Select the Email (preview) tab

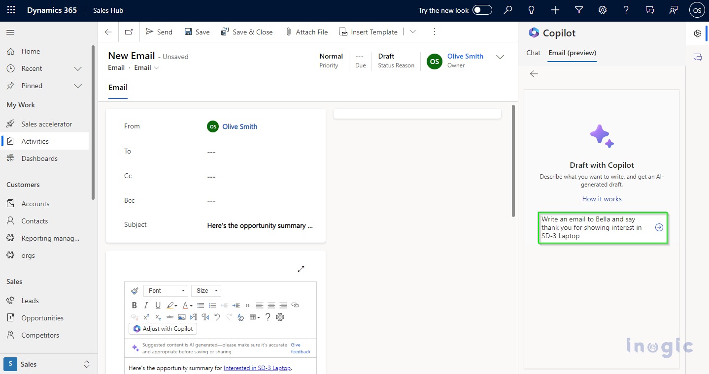573,53
